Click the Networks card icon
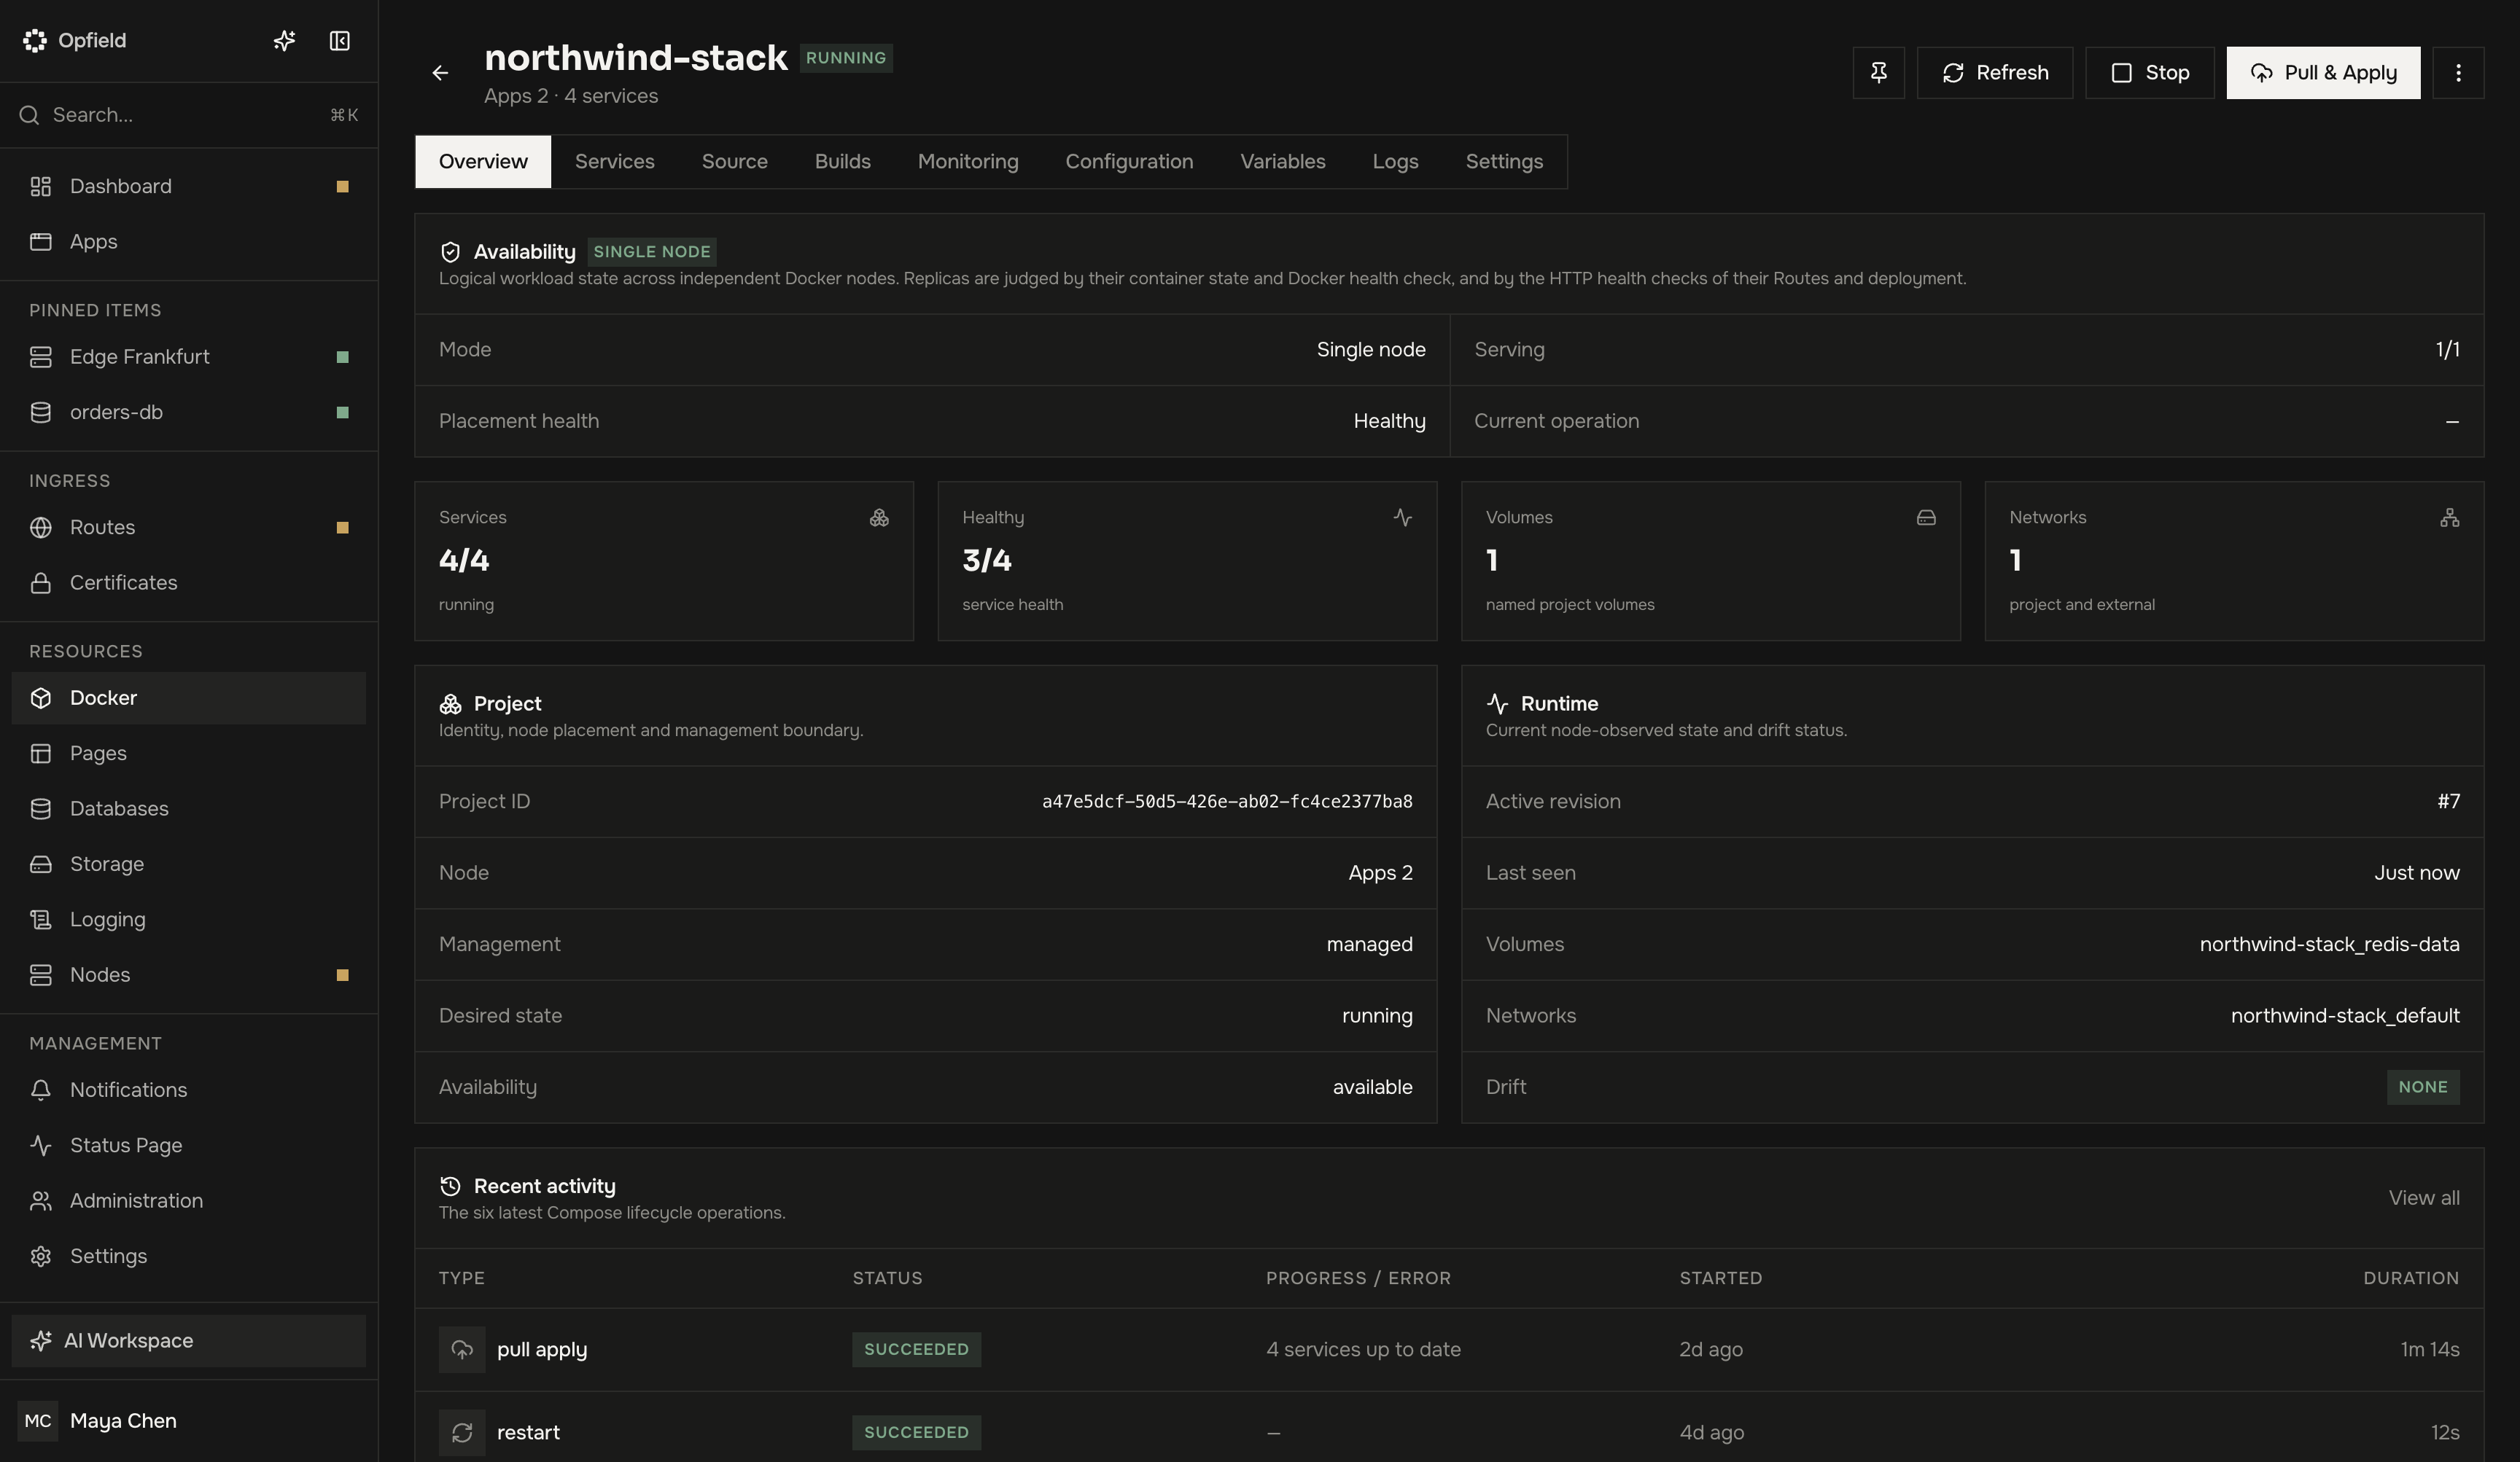This screenshot has width=2520, height=1462. click(x=2449, y=517)
